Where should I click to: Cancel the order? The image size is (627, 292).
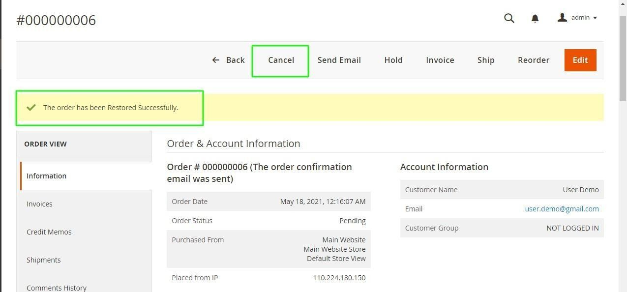coord(281,60)
